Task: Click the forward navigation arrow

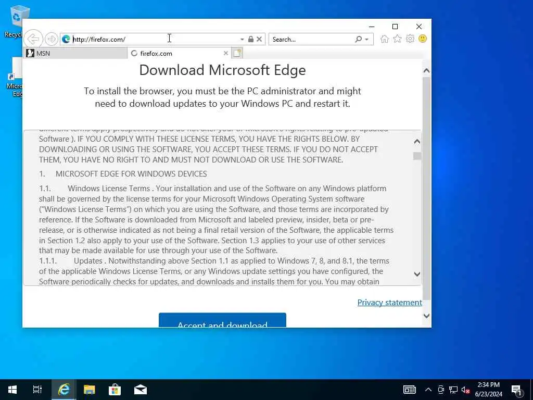Action: [52, 39]
